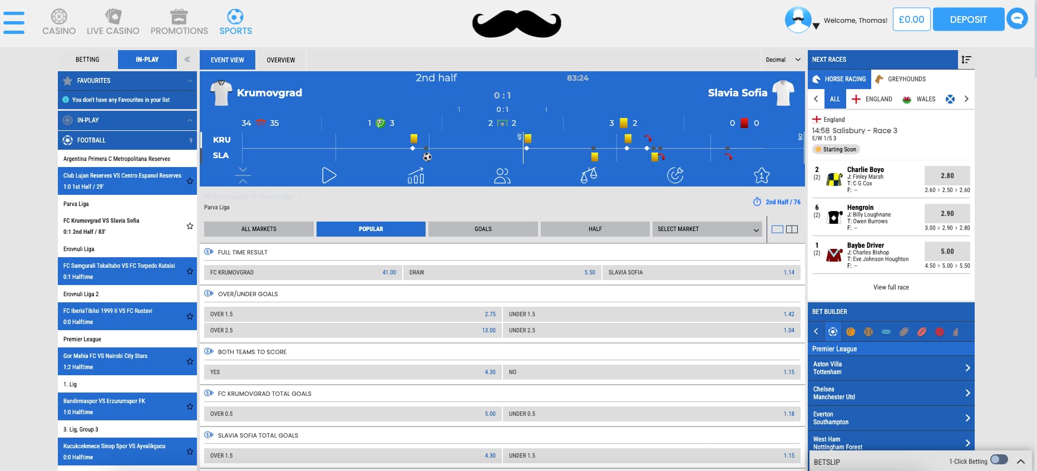Image resolution: width=1037 pixels, height=471 pixels.
Task: Favourite the FC IberiaTibilisi 1999 II match
Action: pos(190,316)
